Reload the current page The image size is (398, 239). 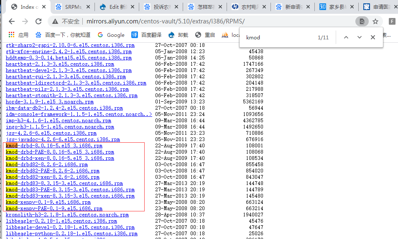click(38, 21)
